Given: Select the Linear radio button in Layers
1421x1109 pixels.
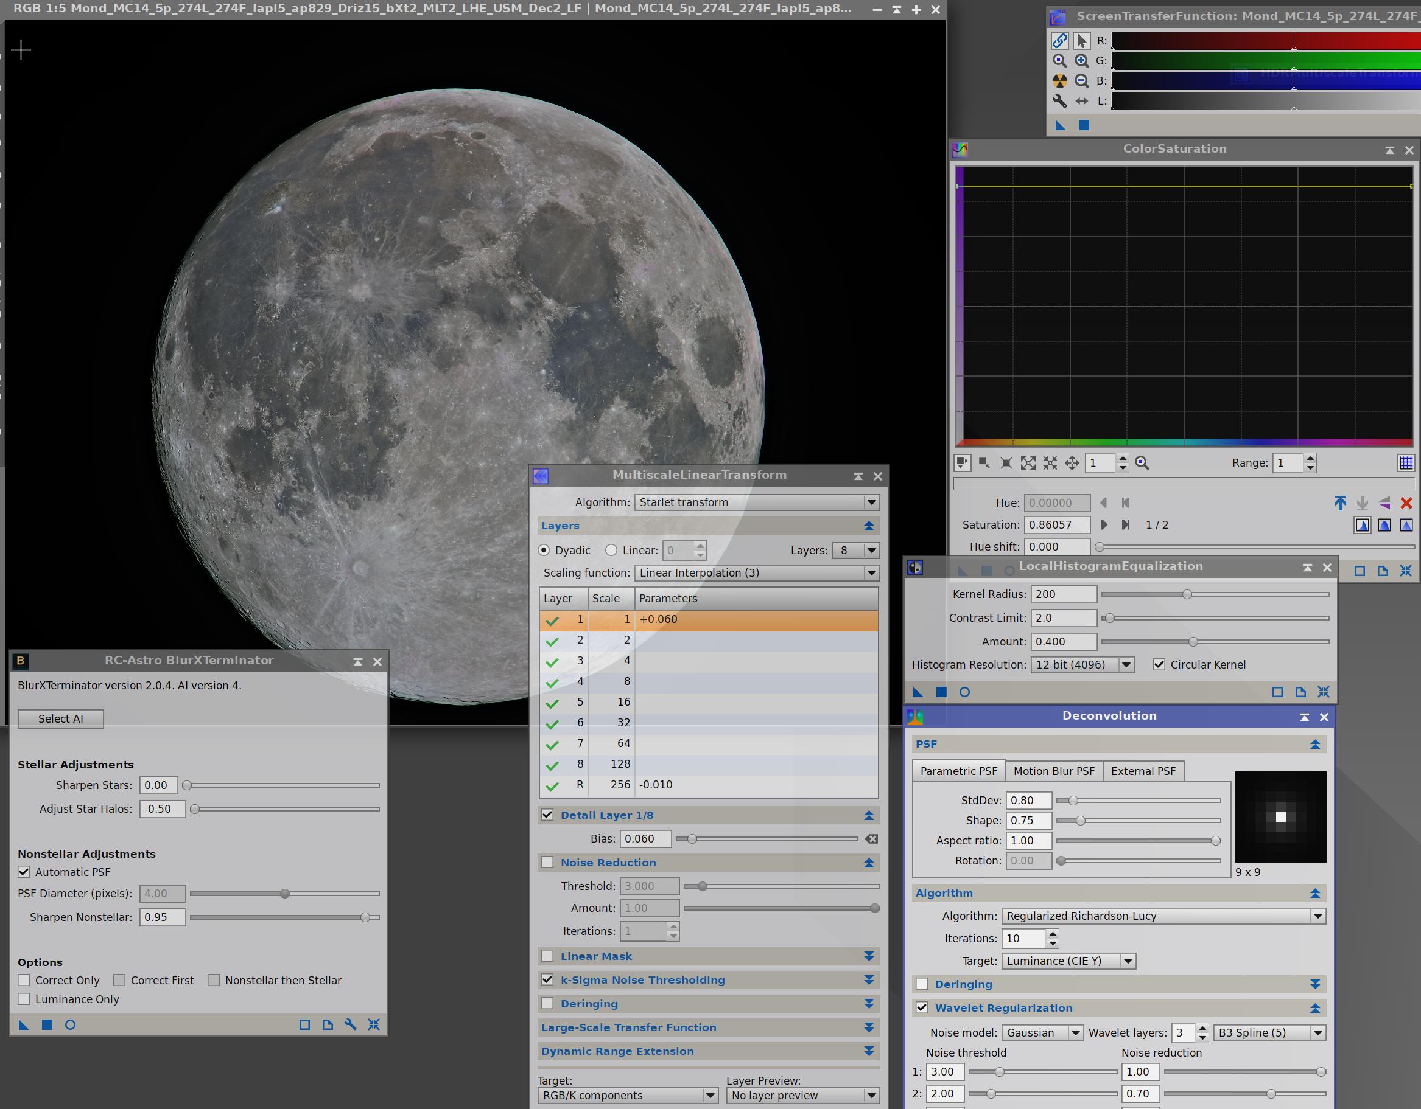Looking at the screenshot, I should 611,550.
